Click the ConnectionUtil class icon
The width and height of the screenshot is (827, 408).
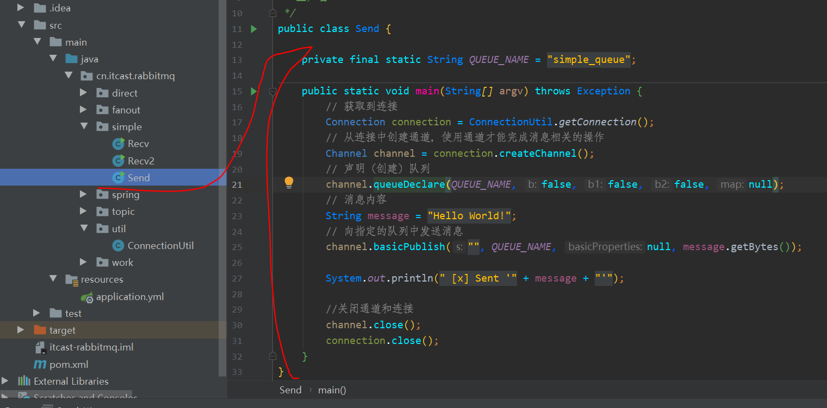pos(118,246)
